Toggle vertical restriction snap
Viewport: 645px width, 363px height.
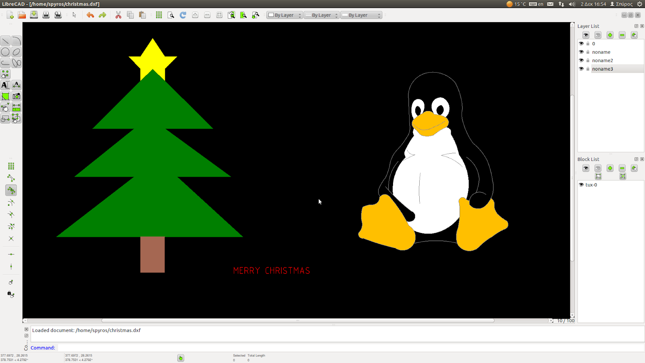(x=11, y=267)
